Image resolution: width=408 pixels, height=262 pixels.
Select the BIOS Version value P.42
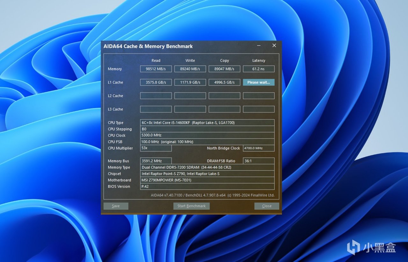[207, 187]
